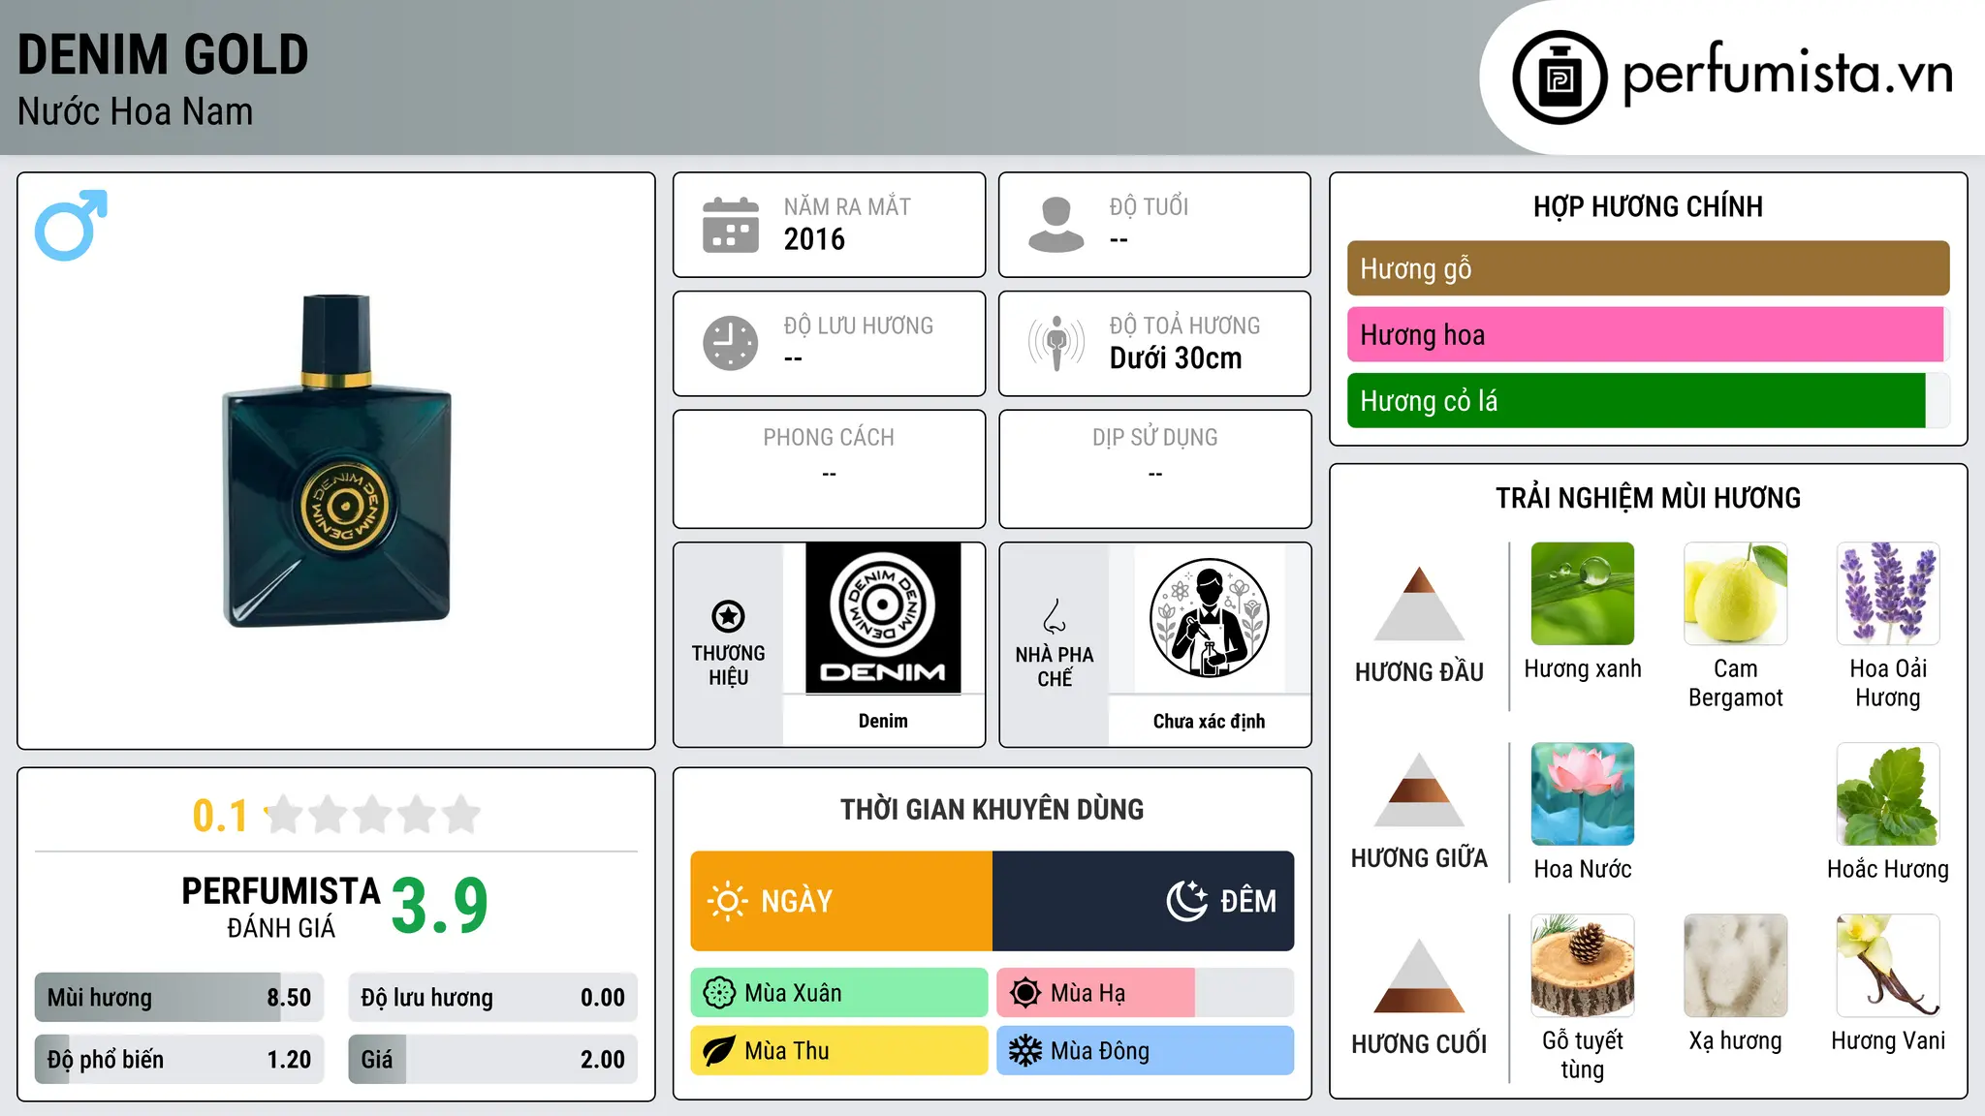Click the clock icon beside Độ lưu hương
The height and width of the screenshot is (1116, 1985).
click(731, 343)
